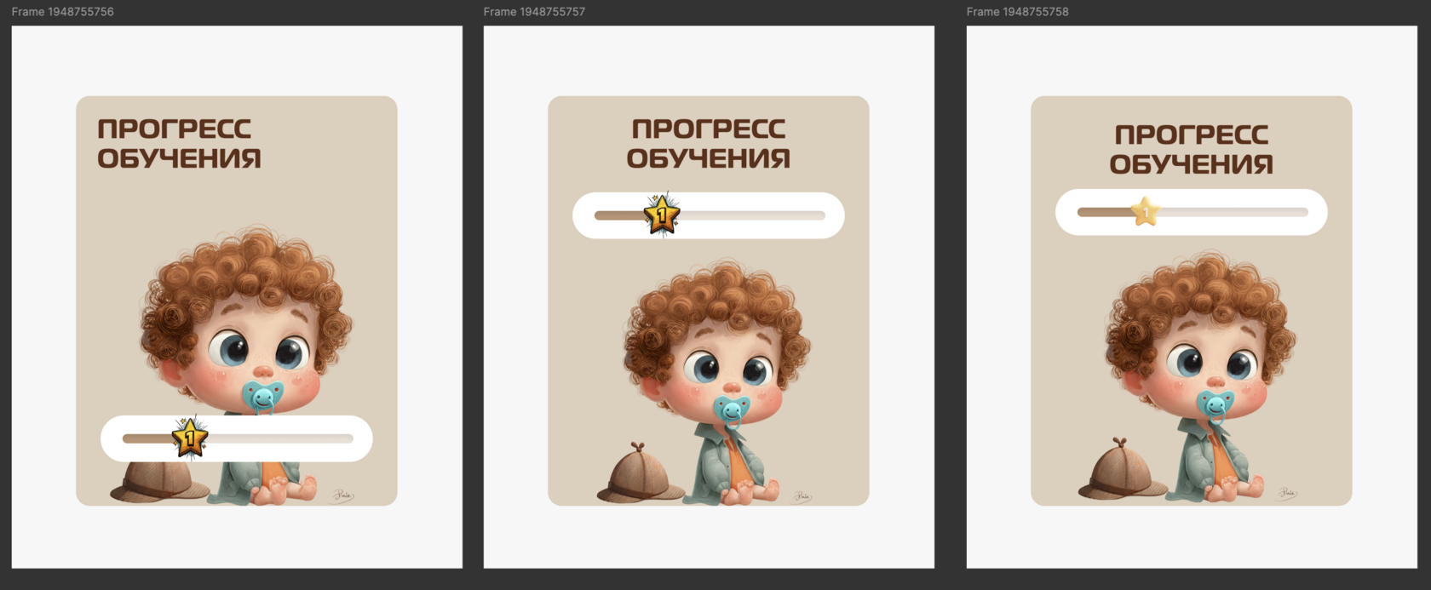Click the progress bar in Frame 1948755756
The width and height of the screenshot is (1431, 590).
click(237, 438)
